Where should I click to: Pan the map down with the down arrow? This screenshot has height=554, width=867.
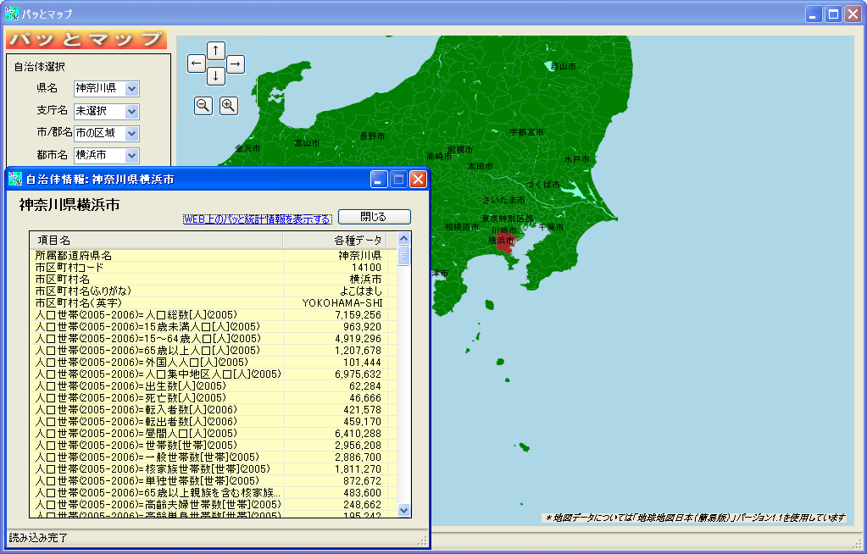point(215,76)
